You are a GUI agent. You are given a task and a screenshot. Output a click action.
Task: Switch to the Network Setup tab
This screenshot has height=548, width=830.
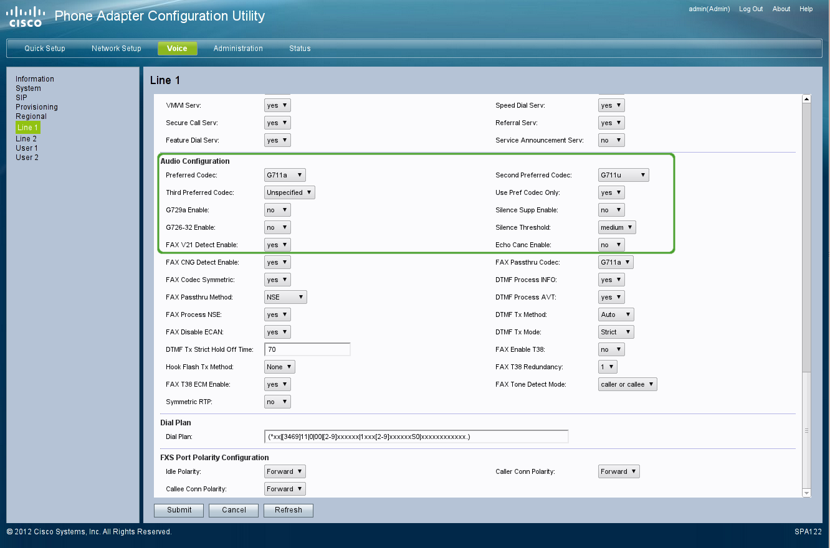click(116, 49)
